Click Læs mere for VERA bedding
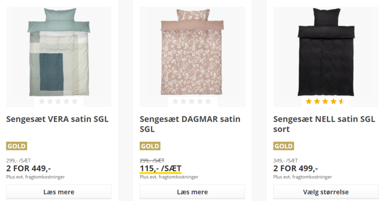This screenshot has width=382, height=201. (x=59, y=192)
